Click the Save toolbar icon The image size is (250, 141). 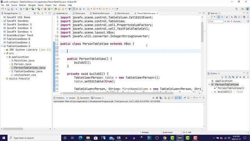9,9
